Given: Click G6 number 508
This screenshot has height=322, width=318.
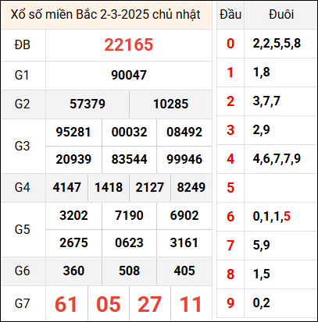Looking at the screenshot, I should [129, 271].
